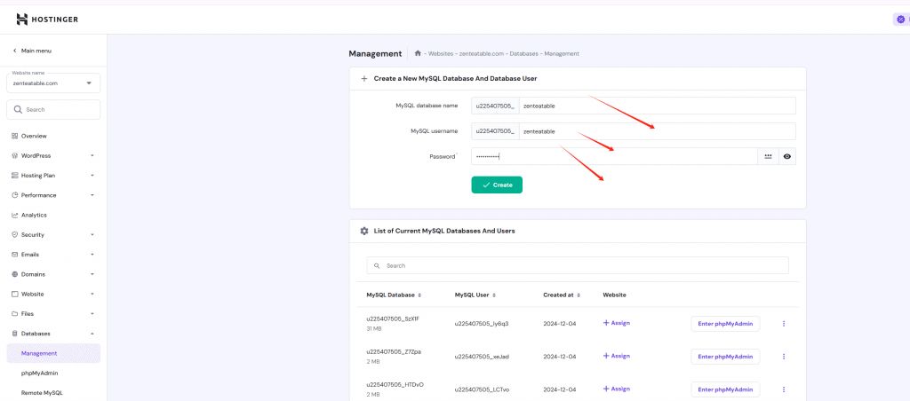Click the plus icon beside Create a New MySQL Database
The image size is (910, 401).
(363, 78)
